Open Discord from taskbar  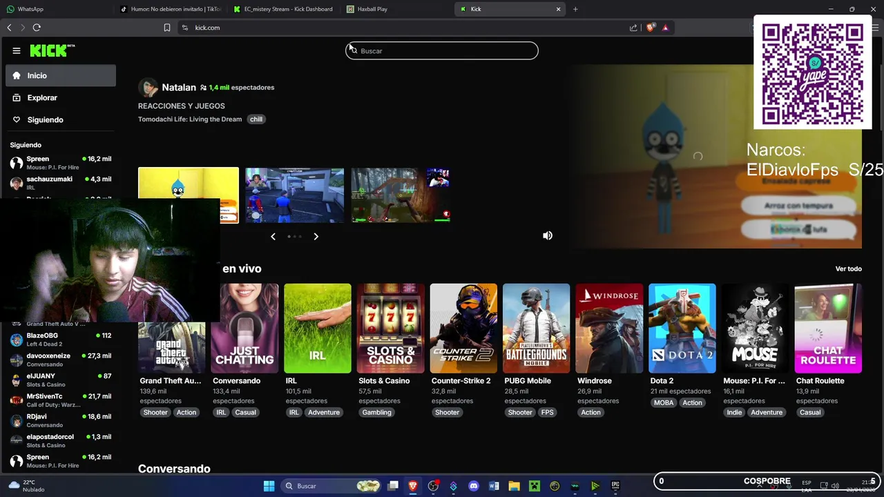coord(474,486)
